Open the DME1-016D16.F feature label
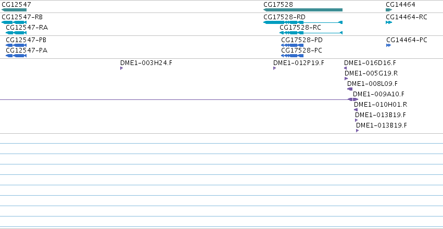Image resolution: width=443 pixels, height=229 pixels. pyautogui.click(x=370, y=63)
